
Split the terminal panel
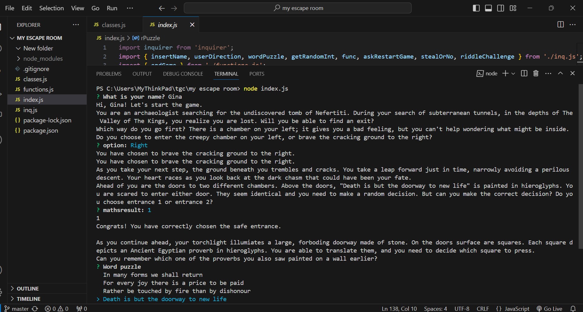coord(524,73)
